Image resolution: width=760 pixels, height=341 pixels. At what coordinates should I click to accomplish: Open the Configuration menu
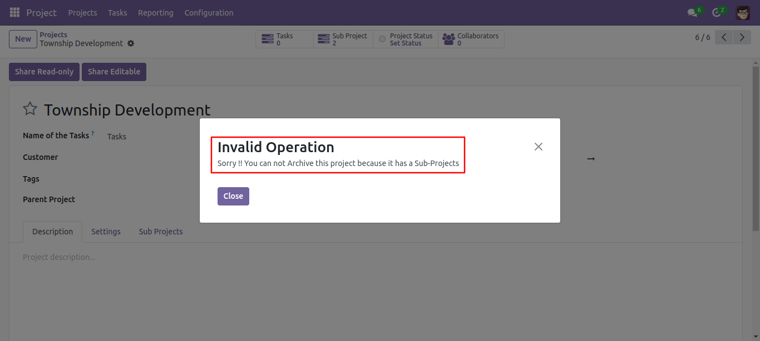(209, 12)
